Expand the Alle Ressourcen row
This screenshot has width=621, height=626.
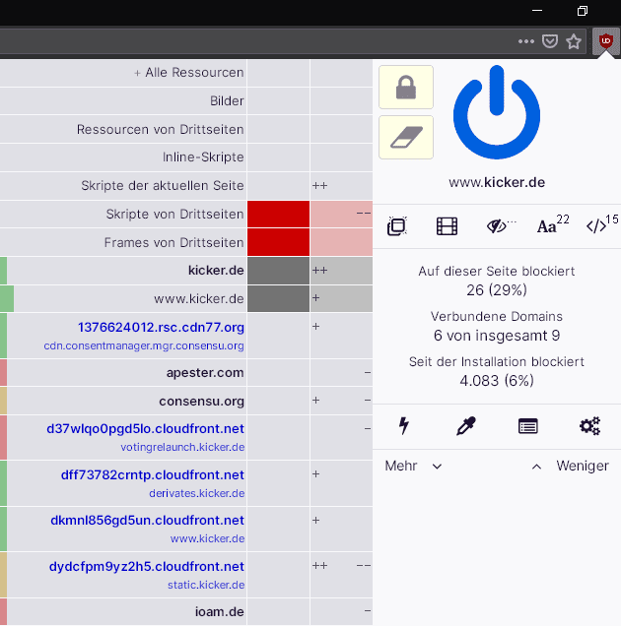pos(188,73)
